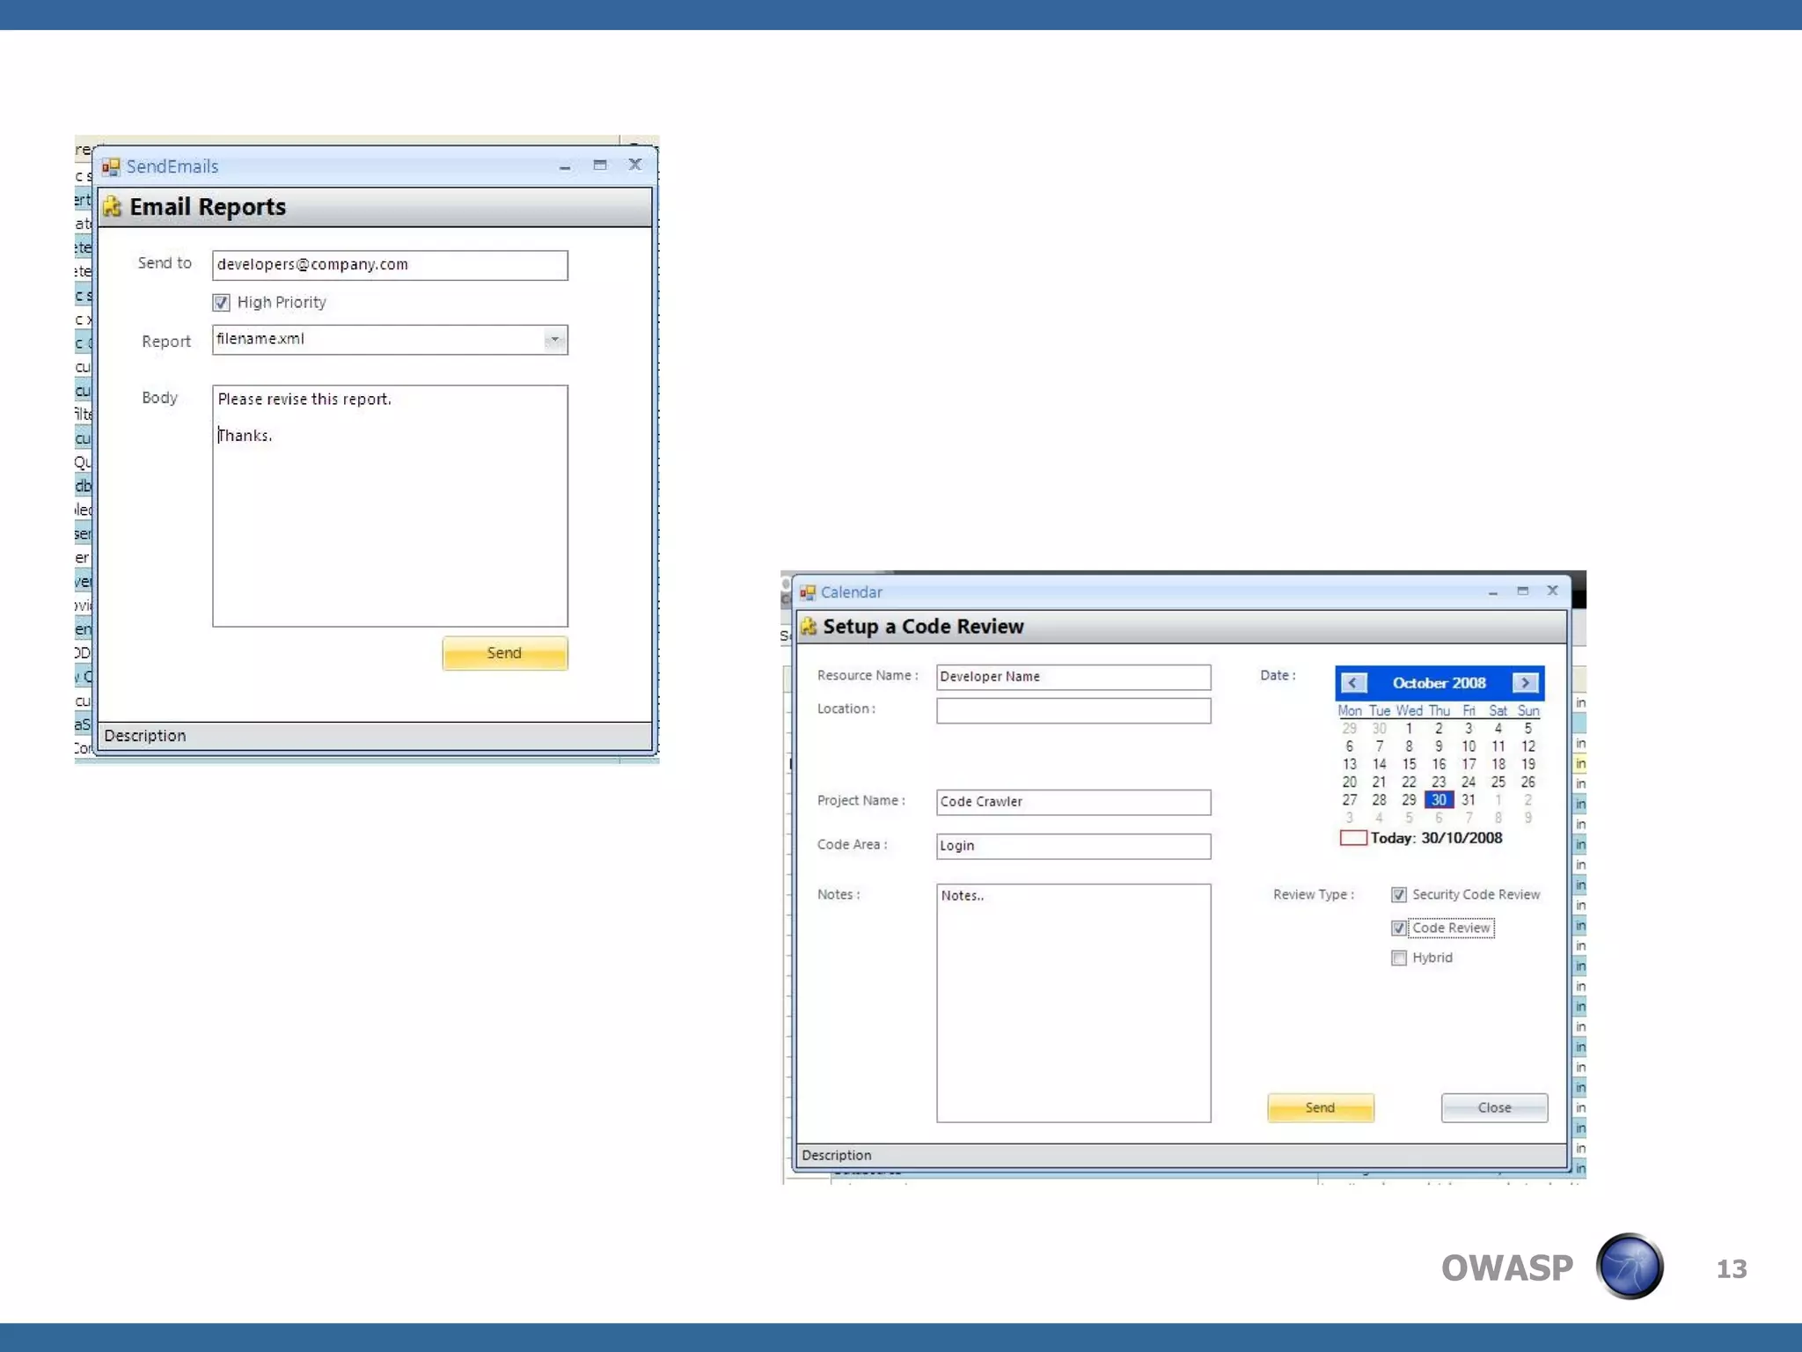The image size is (1802, 1352).
Task: Click the Email Reports header icon
Action: 112,207
